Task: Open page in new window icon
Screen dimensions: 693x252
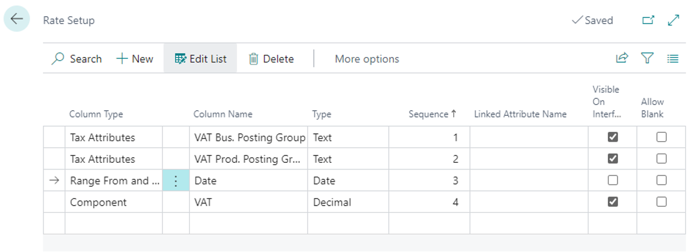Action: [x=648, y=20]
